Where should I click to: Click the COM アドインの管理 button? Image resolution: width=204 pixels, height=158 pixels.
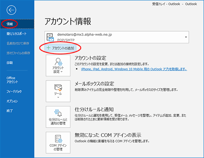point(58,143)
